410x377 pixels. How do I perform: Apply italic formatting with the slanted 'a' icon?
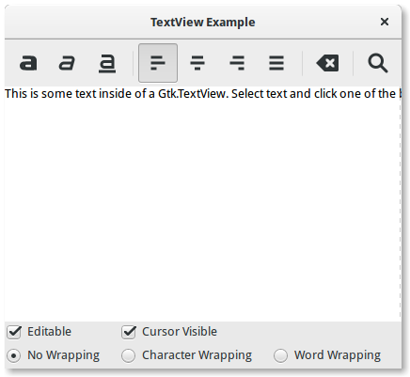point(67,63)
